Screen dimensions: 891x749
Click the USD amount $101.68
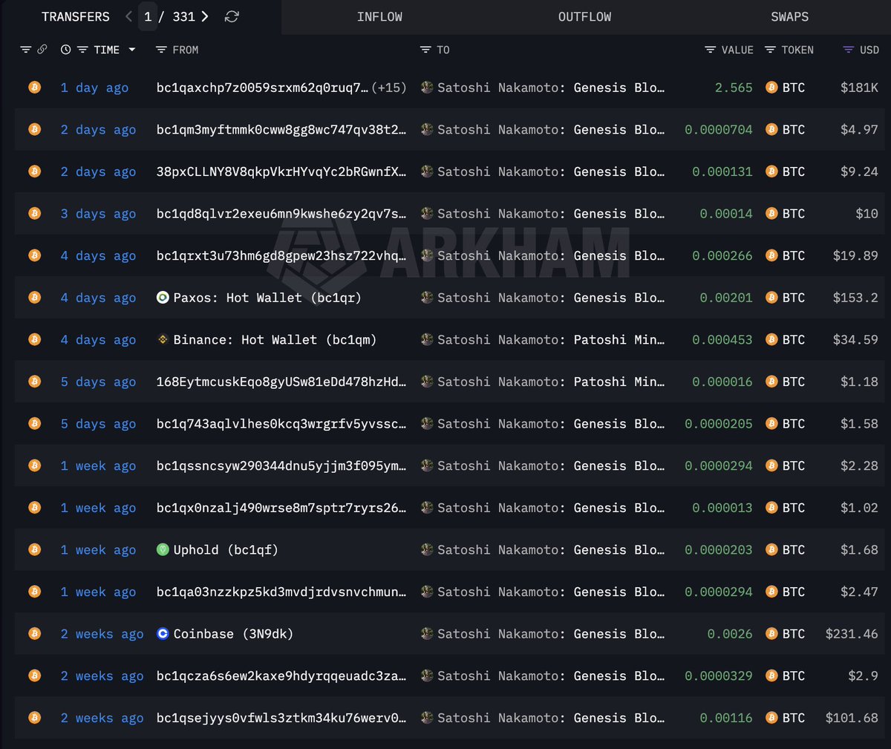click(x=852, y=719)
